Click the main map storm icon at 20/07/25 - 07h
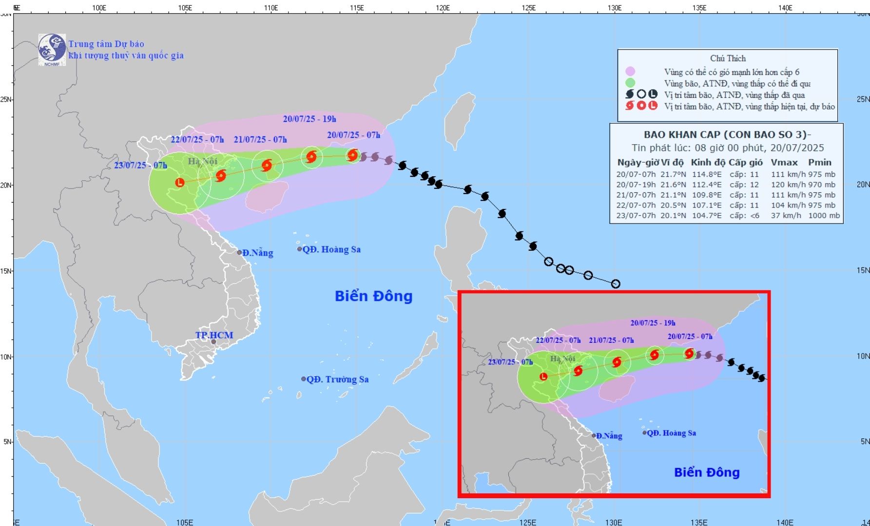 coord(352,155)
